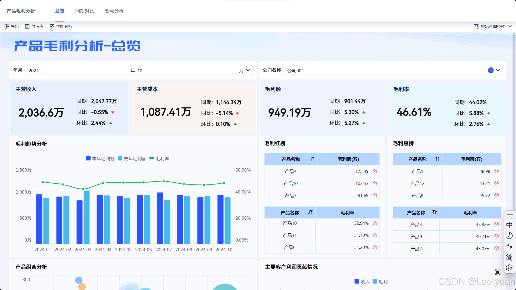This screenshot has height=290, width=516.
Task: Sort 毛利红榜 毛利额 table by 产品名称
Action: (312, 159)
